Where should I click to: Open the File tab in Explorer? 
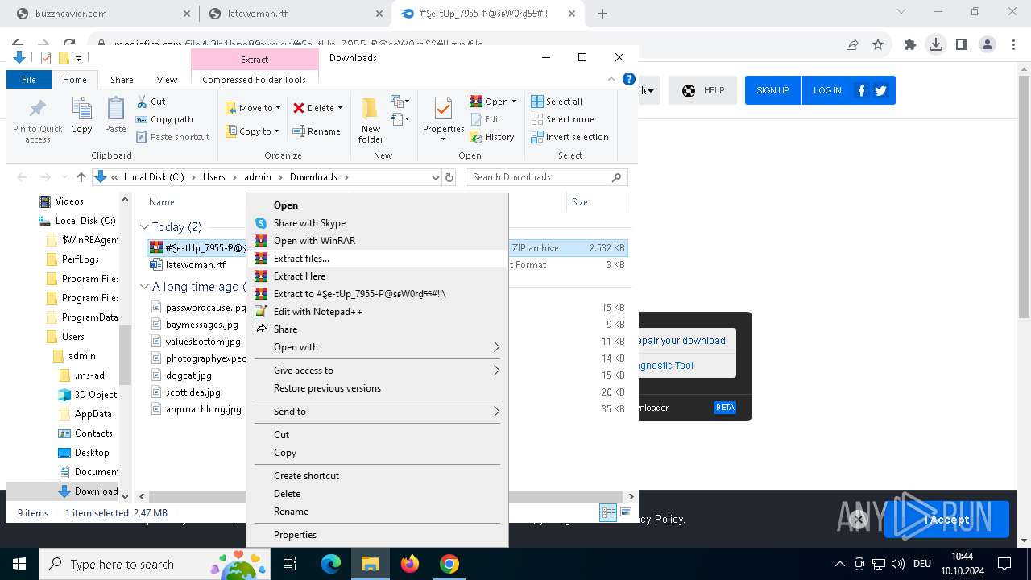coord(28,80)
